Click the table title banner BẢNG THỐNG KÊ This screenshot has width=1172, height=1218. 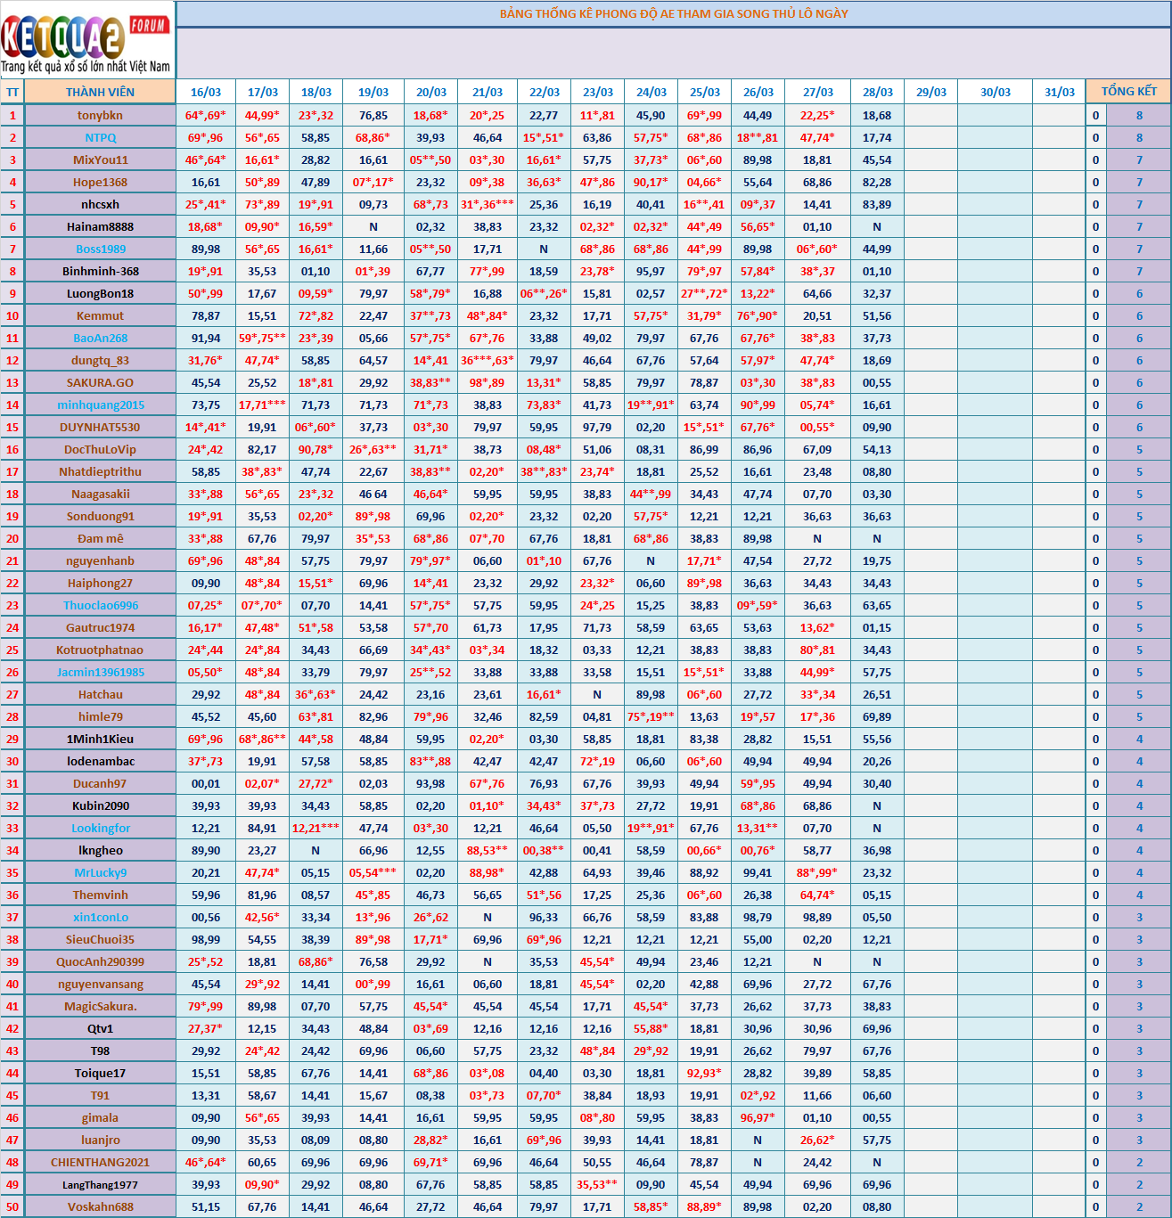673,13
